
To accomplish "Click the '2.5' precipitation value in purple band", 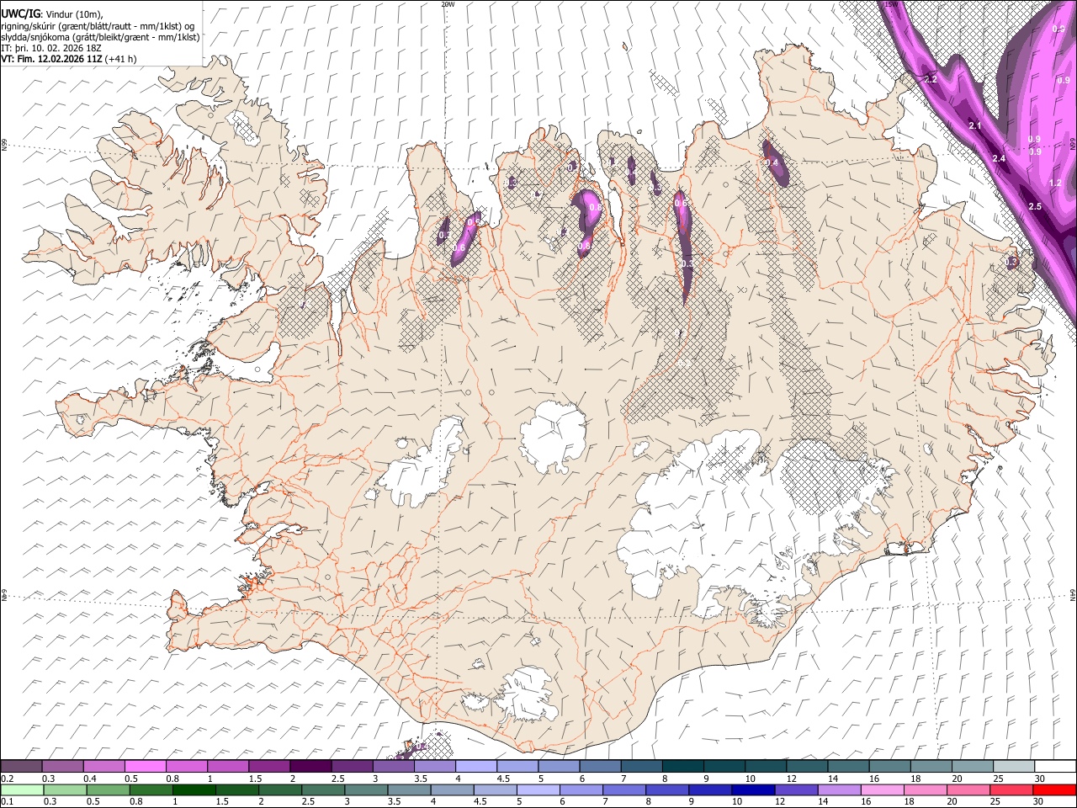I will pyautogui.click(x=1035, y=206).
